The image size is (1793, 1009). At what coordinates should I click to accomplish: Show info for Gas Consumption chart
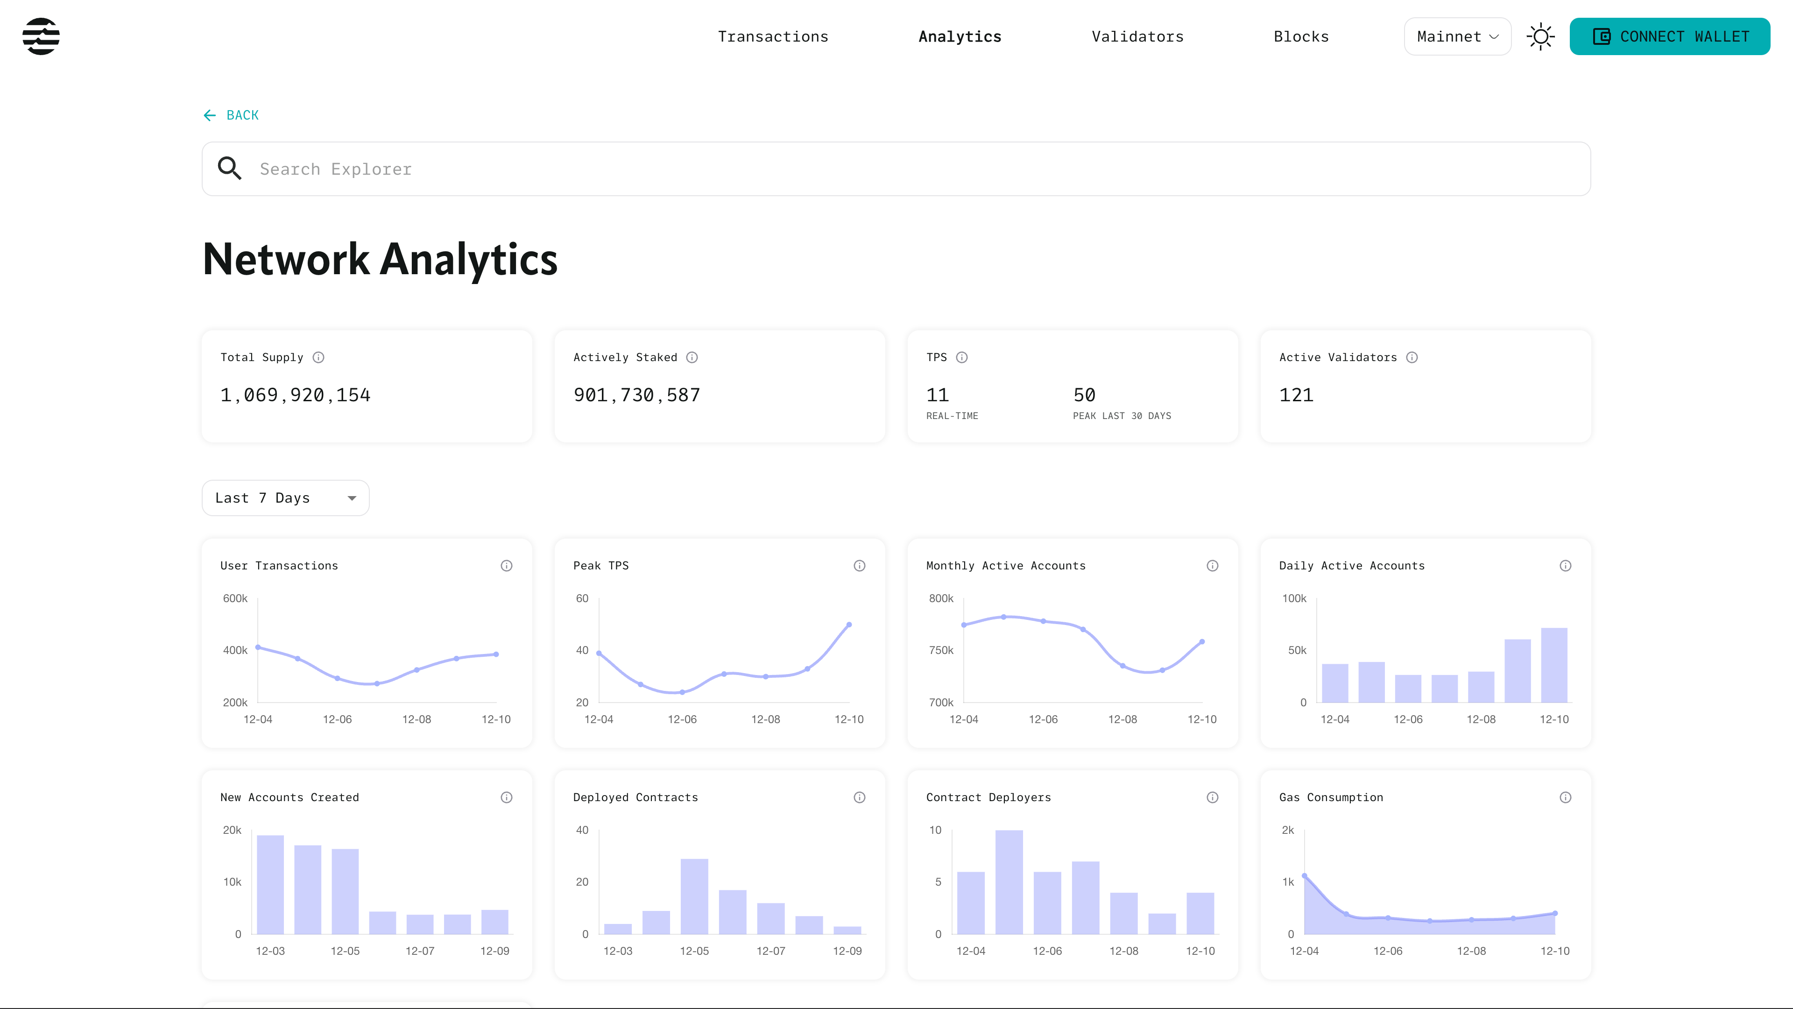pyautogui.click(x=1566, y=797)
